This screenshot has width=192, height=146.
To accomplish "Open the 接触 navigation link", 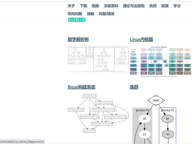I will click(x=90, y=14).
